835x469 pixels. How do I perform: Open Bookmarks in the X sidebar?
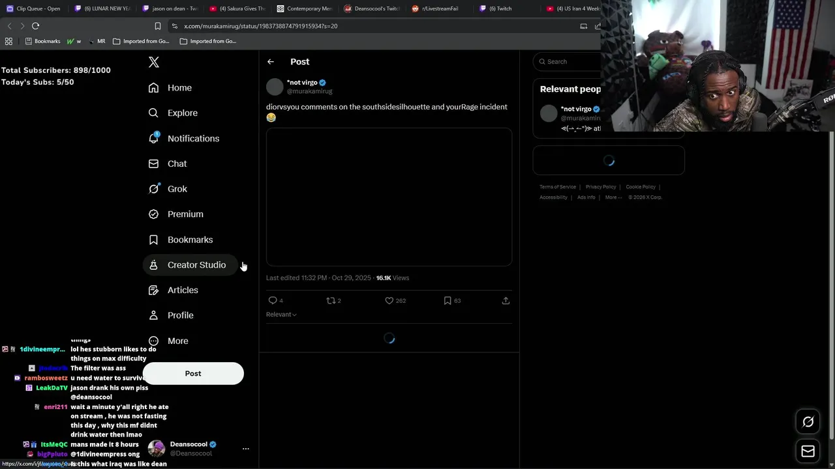point(180,240)
